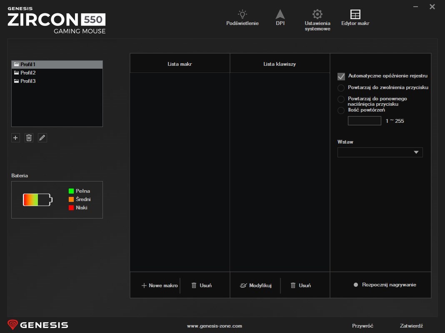Open the Podświetlenie lighting tab
Viewport: 445px width, 333px height.
pos(242,18)
